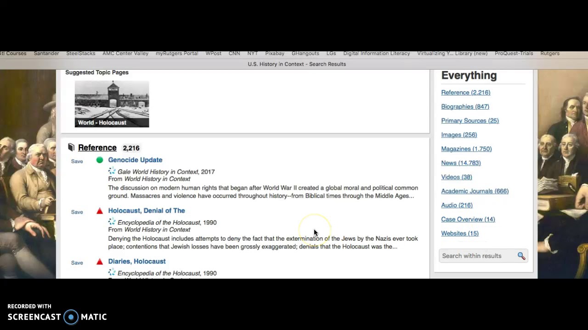Click the search magnifier icon in Search within results

click(521, 256)
